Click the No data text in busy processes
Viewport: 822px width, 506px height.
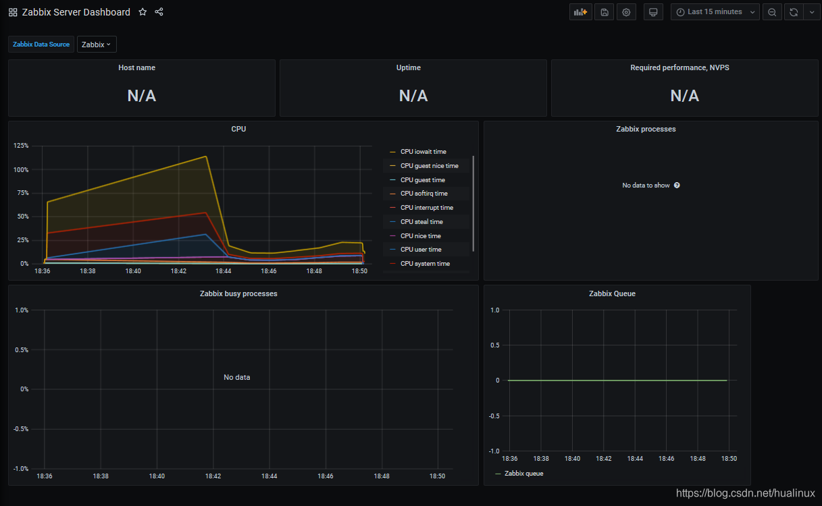click(x=237, y=377)
